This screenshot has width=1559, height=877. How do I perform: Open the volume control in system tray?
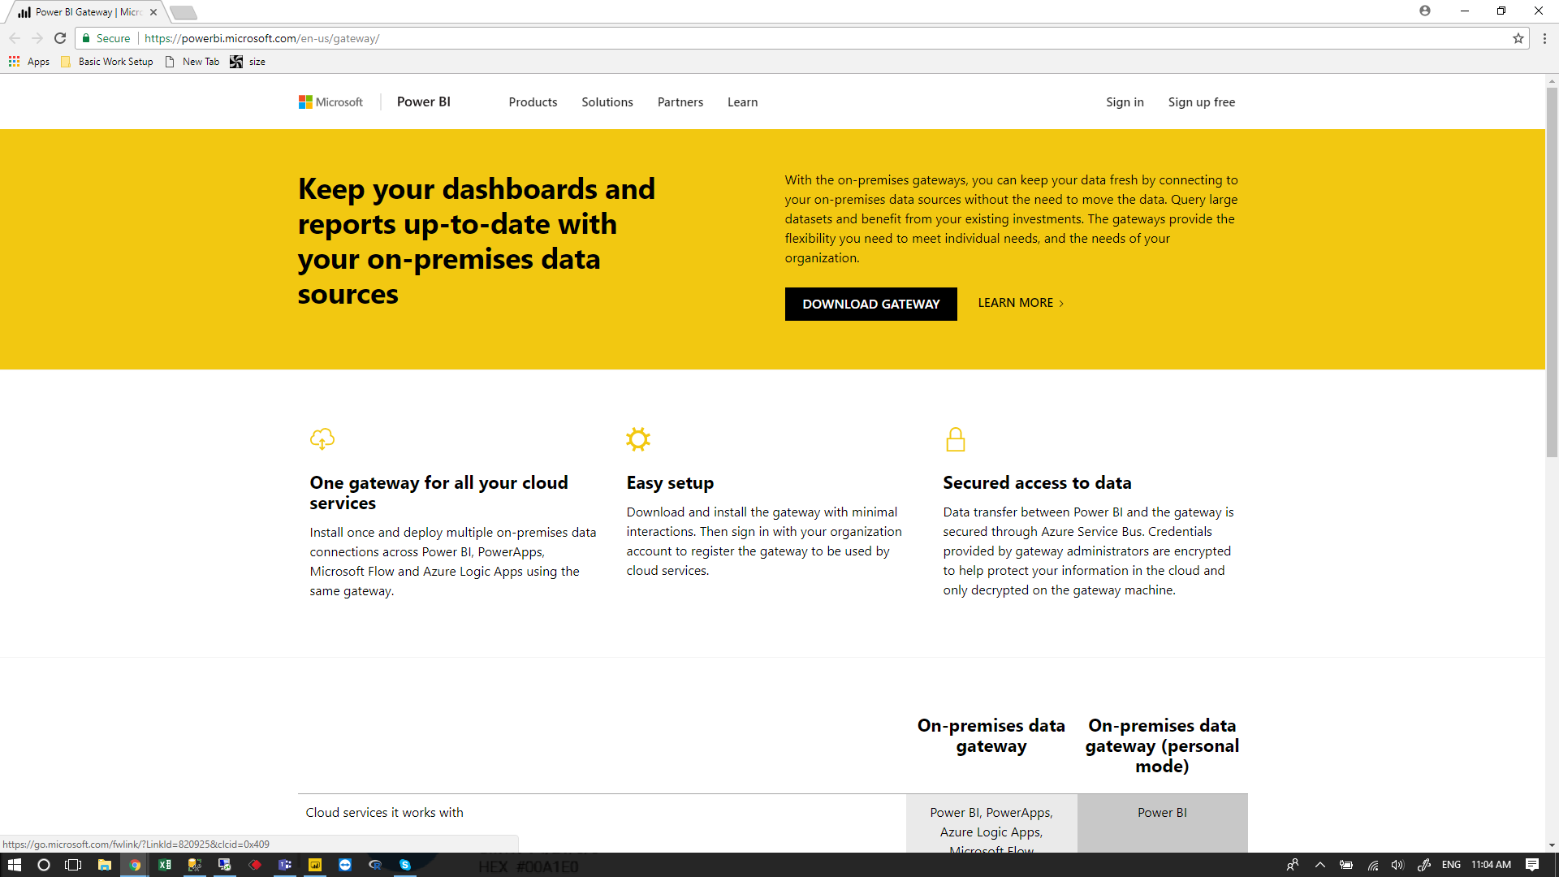click(1397, 865)
